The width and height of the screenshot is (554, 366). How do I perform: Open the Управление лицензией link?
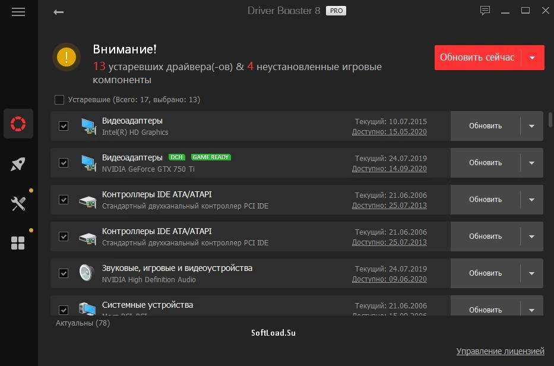tap(501, 351)
